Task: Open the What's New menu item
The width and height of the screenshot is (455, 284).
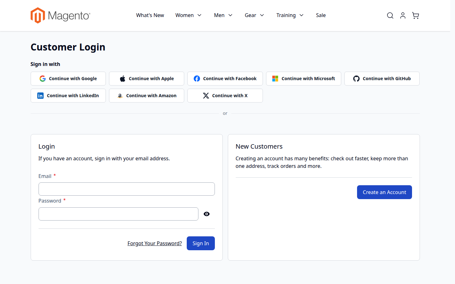Action: pyautogui.click(x=150, y=15)
